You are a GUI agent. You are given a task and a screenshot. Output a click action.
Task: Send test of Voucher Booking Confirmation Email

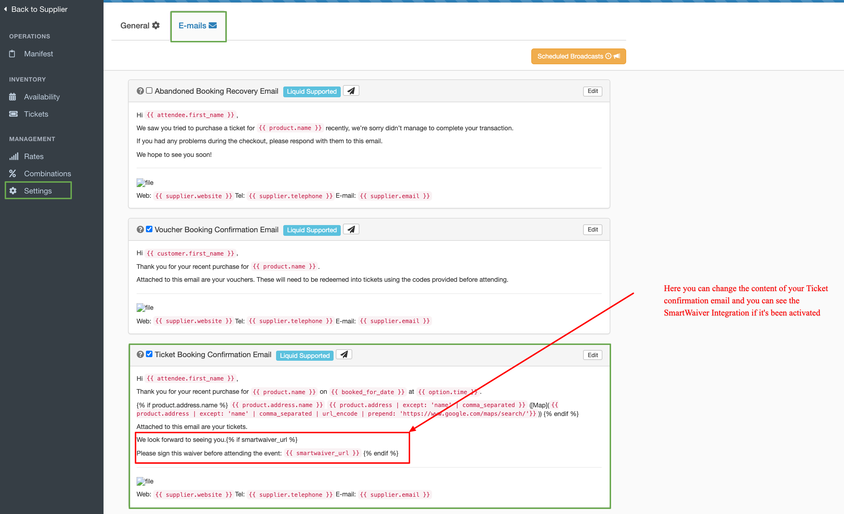click(x=351, y=229)
